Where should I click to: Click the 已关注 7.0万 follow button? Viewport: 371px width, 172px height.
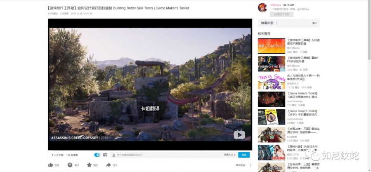click(281, 14)
